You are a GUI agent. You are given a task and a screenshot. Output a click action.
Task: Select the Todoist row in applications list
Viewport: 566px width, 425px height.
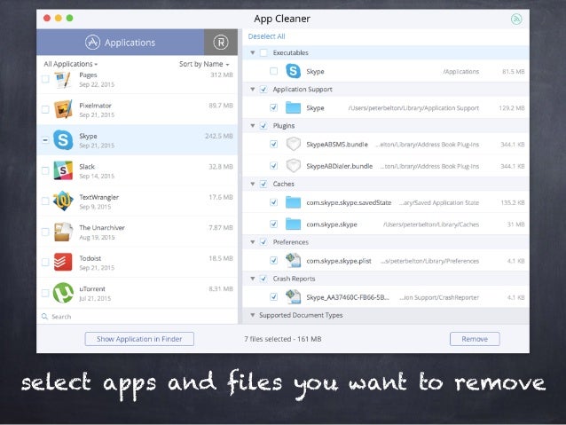tap(138, 262)
